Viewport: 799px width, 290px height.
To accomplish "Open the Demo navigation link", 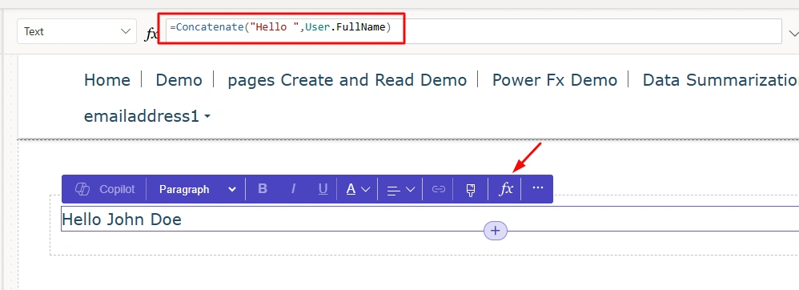I will (179, 80).
